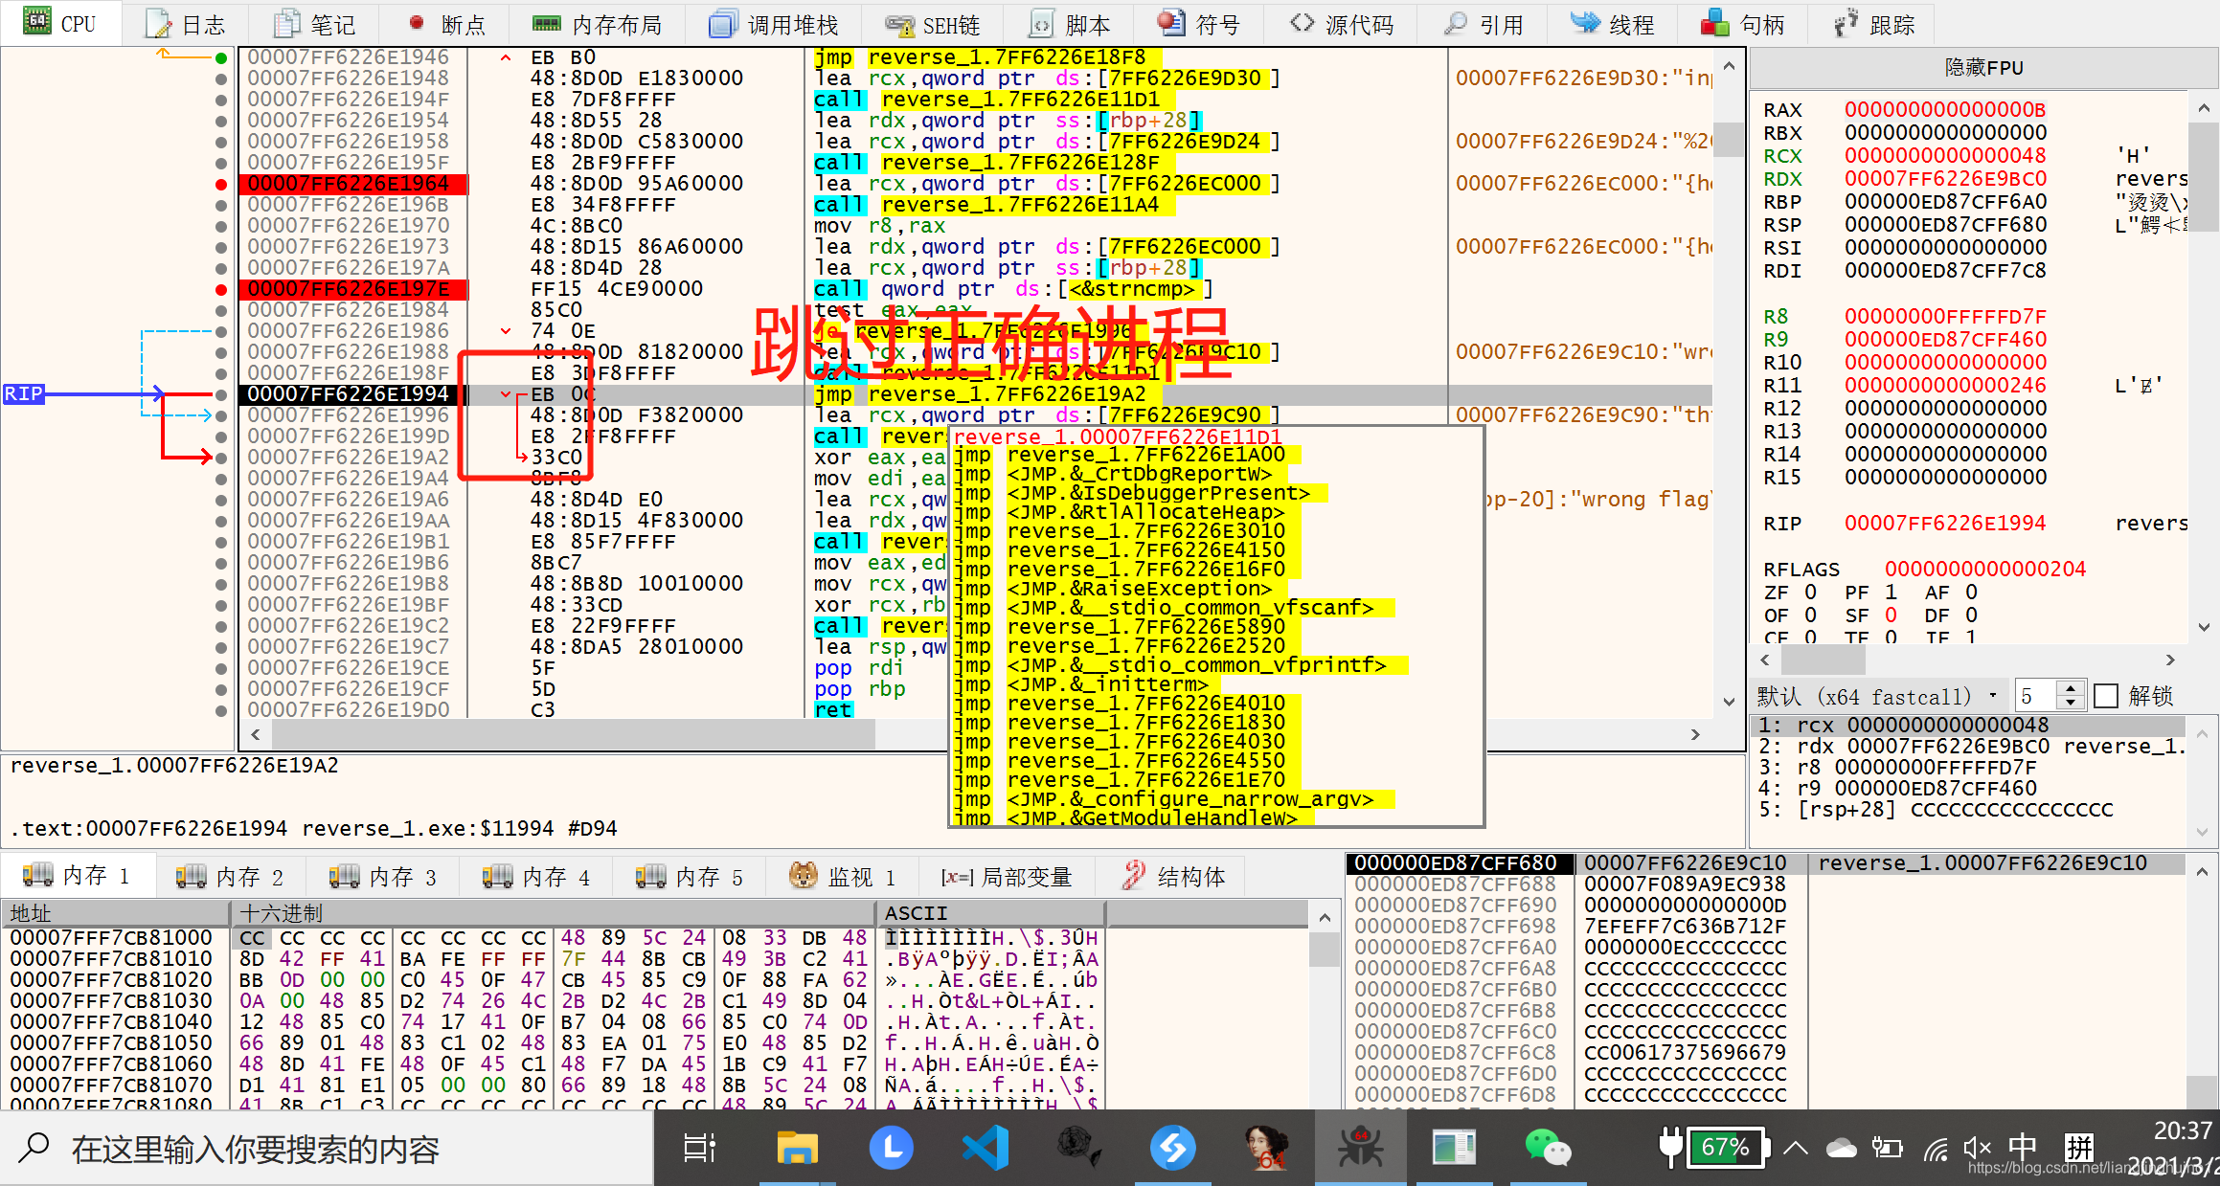Open the 日志 log tab icon

pos(159,24)
